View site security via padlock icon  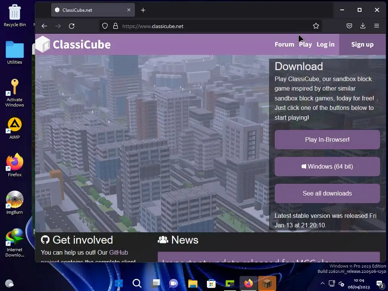[115, 26]
